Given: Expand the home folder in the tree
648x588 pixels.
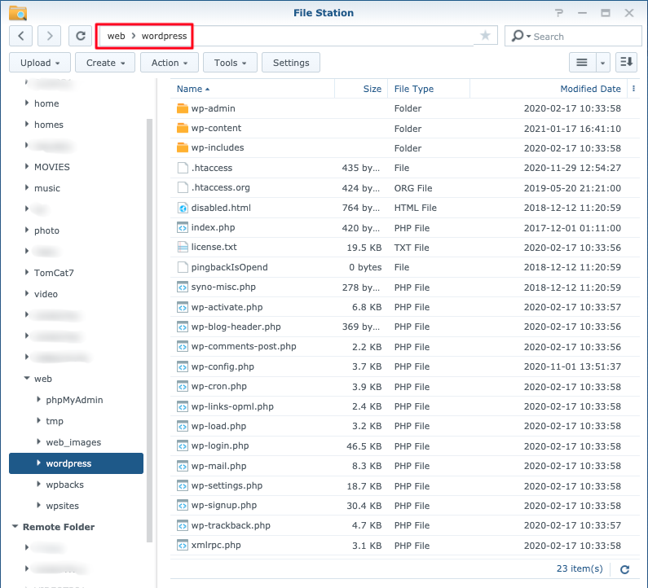Looking at the screenshot, I should point(27,103).
